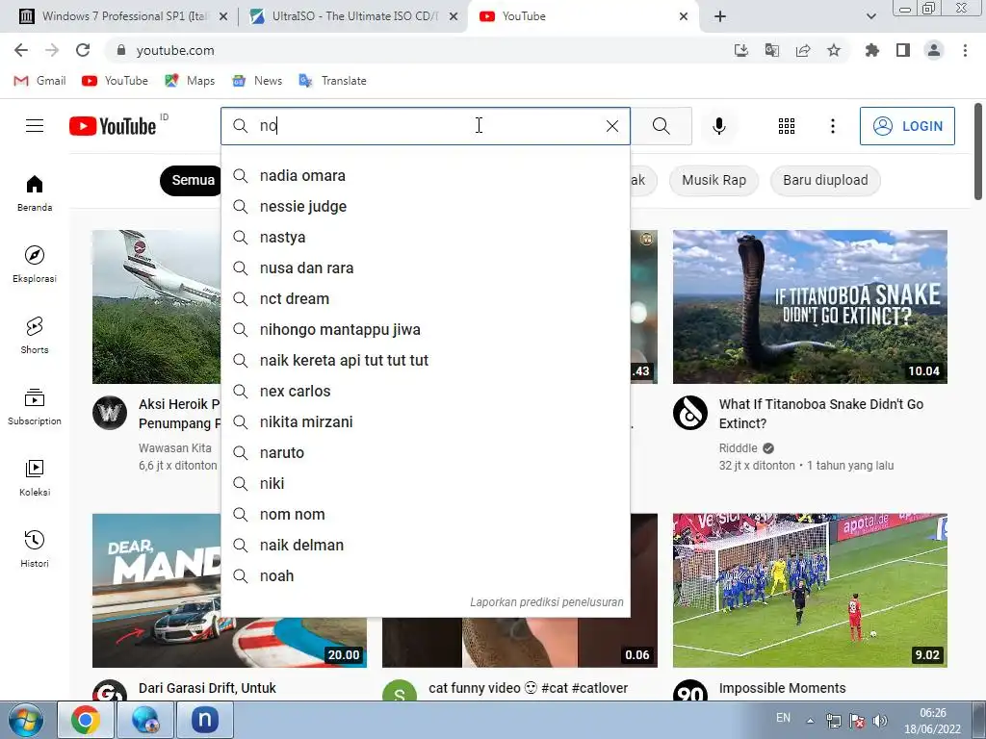This screenshot has height=739, width=986.
Task: Click the share page icon in address bar
Action: (802, 50)
